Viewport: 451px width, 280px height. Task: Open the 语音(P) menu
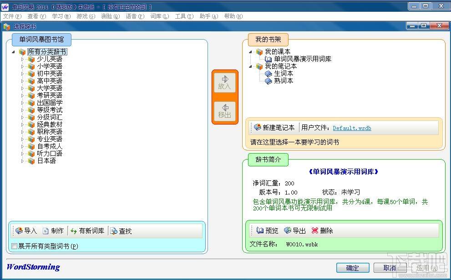pyautogui.click(x=135, y=16)
